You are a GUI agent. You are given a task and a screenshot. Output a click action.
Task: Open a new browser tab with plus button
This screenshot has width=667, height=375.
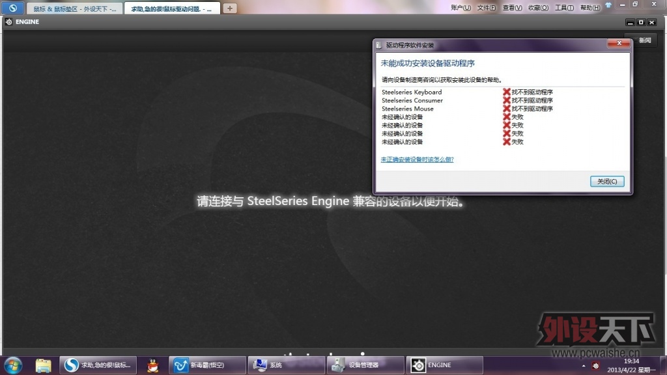pyautogui.click(x=230, y=8)
